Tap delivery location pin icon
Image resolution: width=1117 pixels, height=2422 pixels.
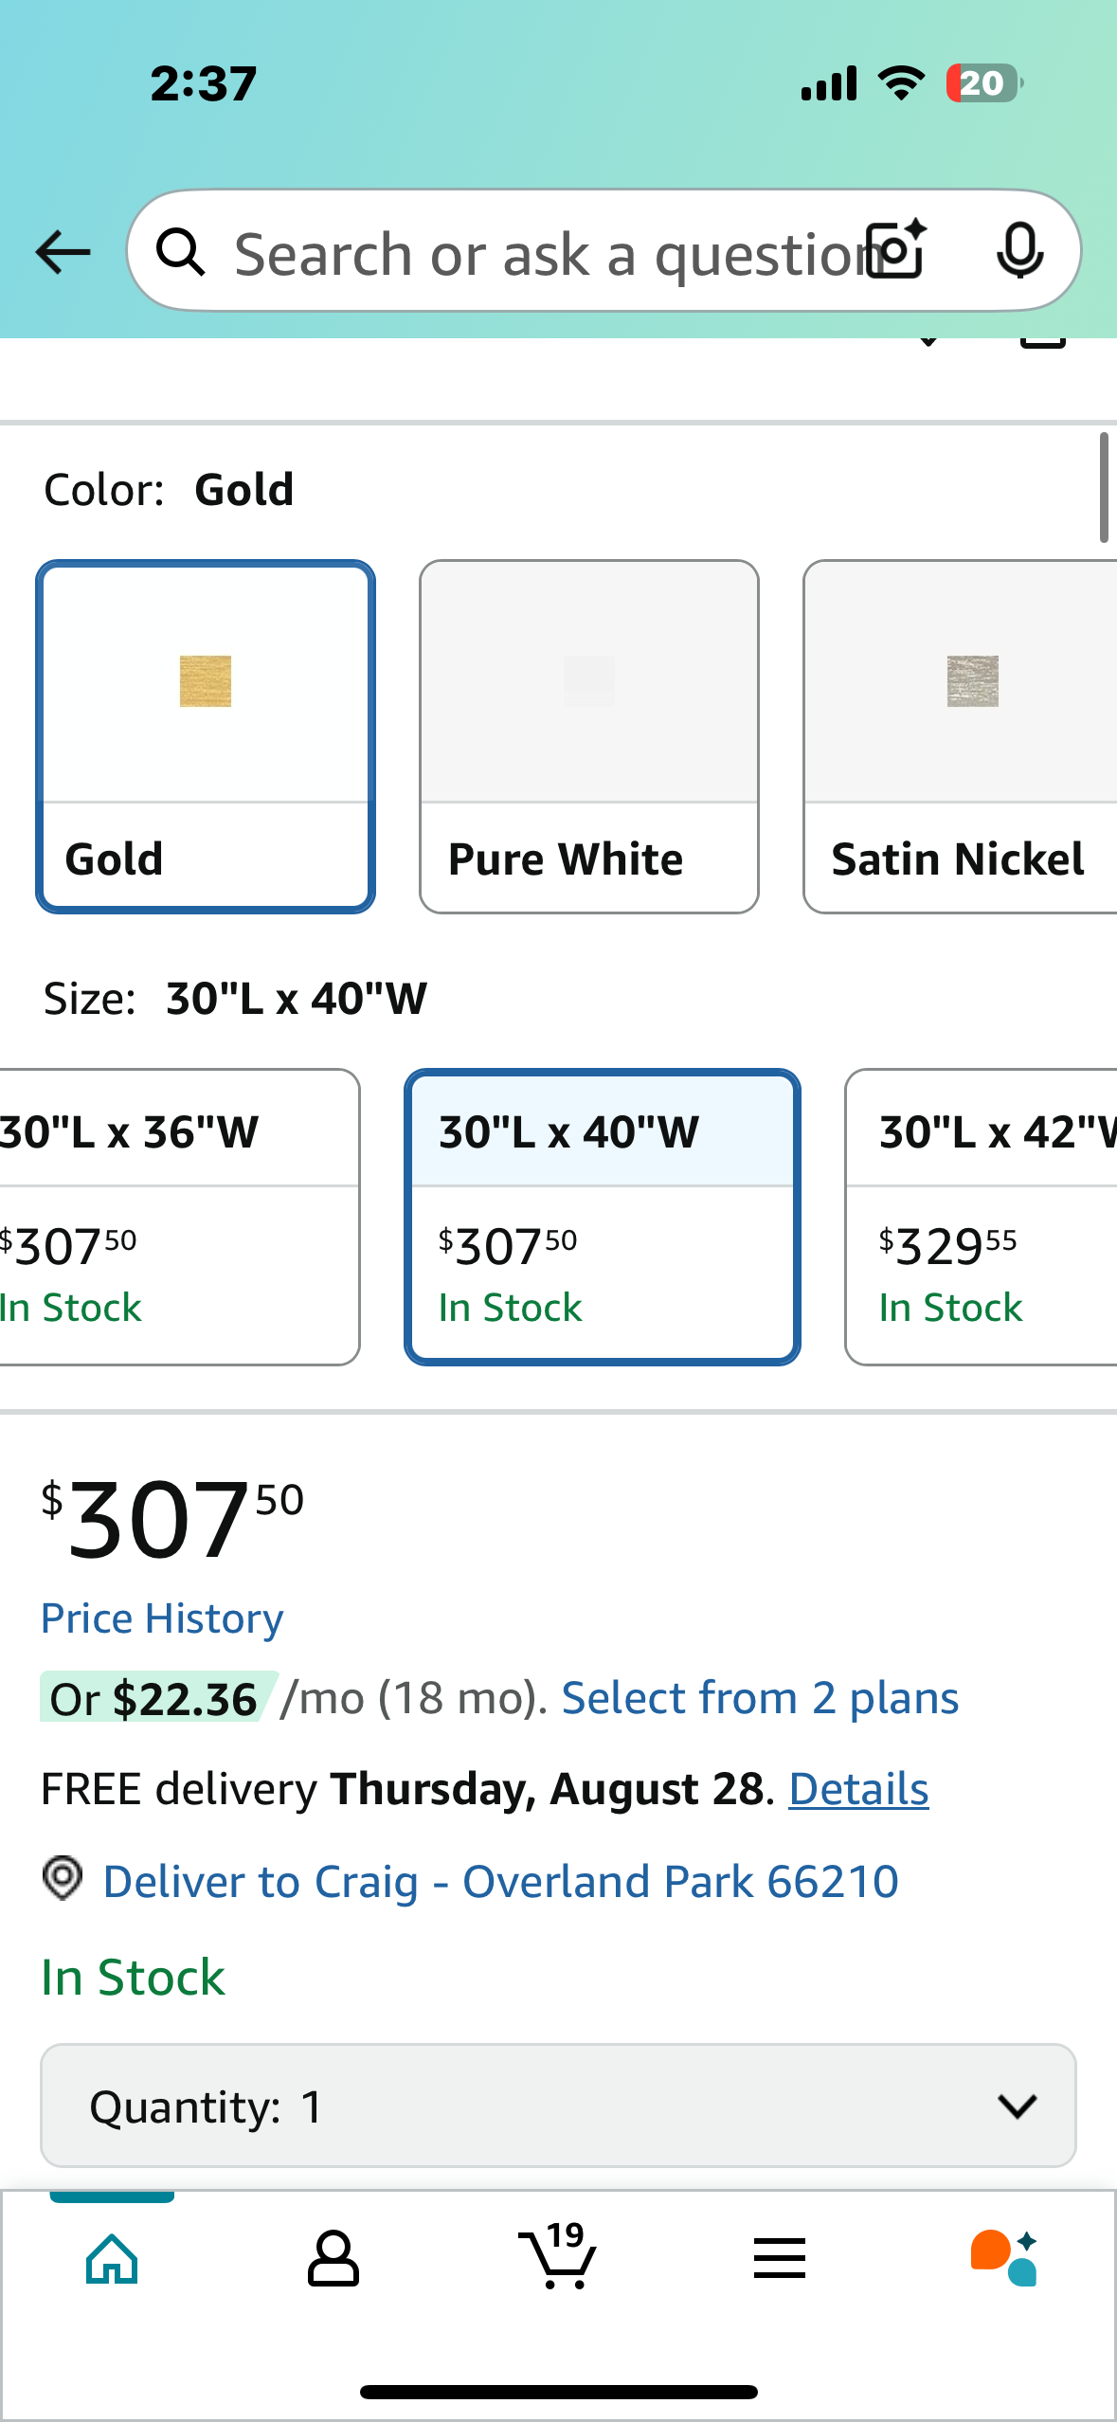[x=63, y=1878]
